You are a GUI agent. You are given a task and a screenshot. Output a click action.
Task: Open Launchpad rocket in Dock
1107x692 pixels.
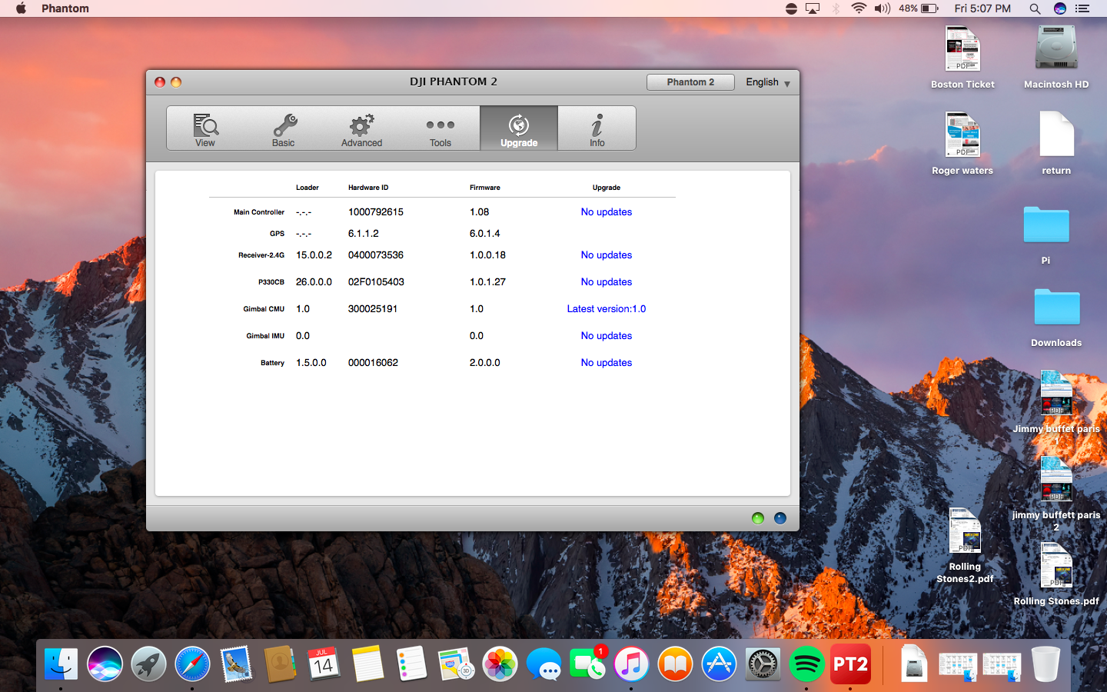(148, 664)
